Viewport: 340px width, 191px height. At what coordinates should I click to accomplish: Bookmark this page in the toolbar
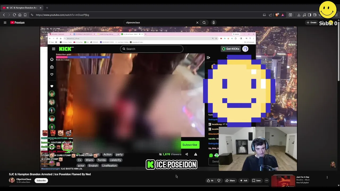tap(25, 15)
